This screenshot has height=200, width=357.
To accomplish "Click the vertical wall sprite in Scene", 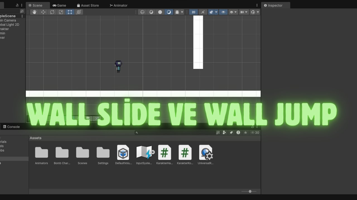I will coord(198,42).
